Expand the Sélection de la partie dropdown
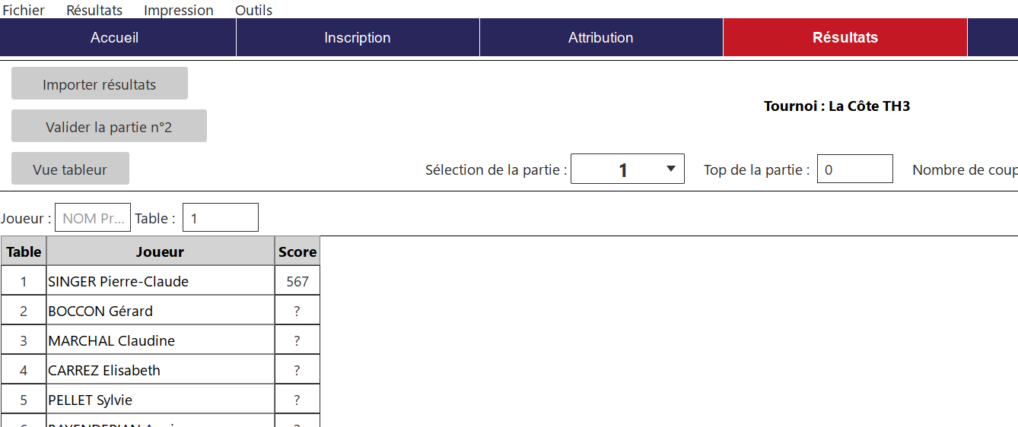 pos(627,169)
